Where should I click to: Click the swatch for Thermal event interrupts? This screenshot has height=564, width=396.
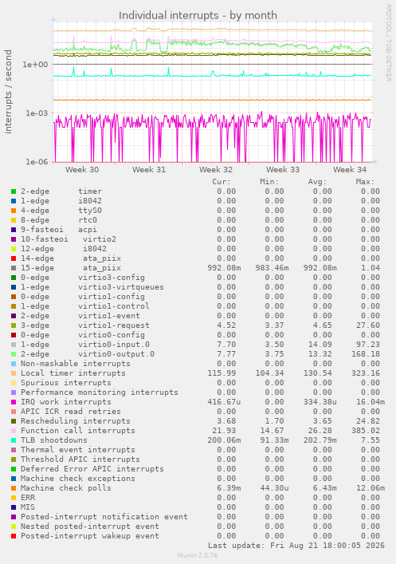pyautogui.click(x=14, y=450)
